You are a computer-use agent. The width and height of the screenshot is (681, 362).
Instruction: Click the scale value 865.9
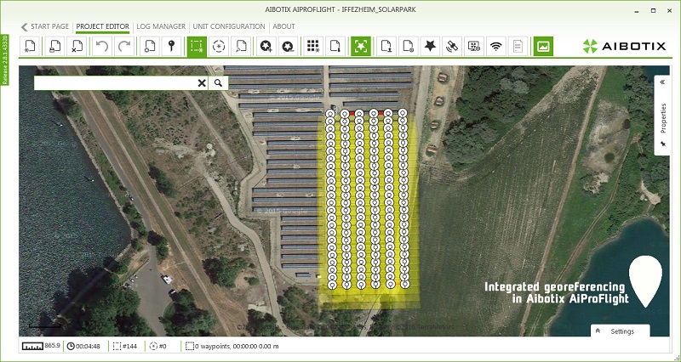coord(52,346)
